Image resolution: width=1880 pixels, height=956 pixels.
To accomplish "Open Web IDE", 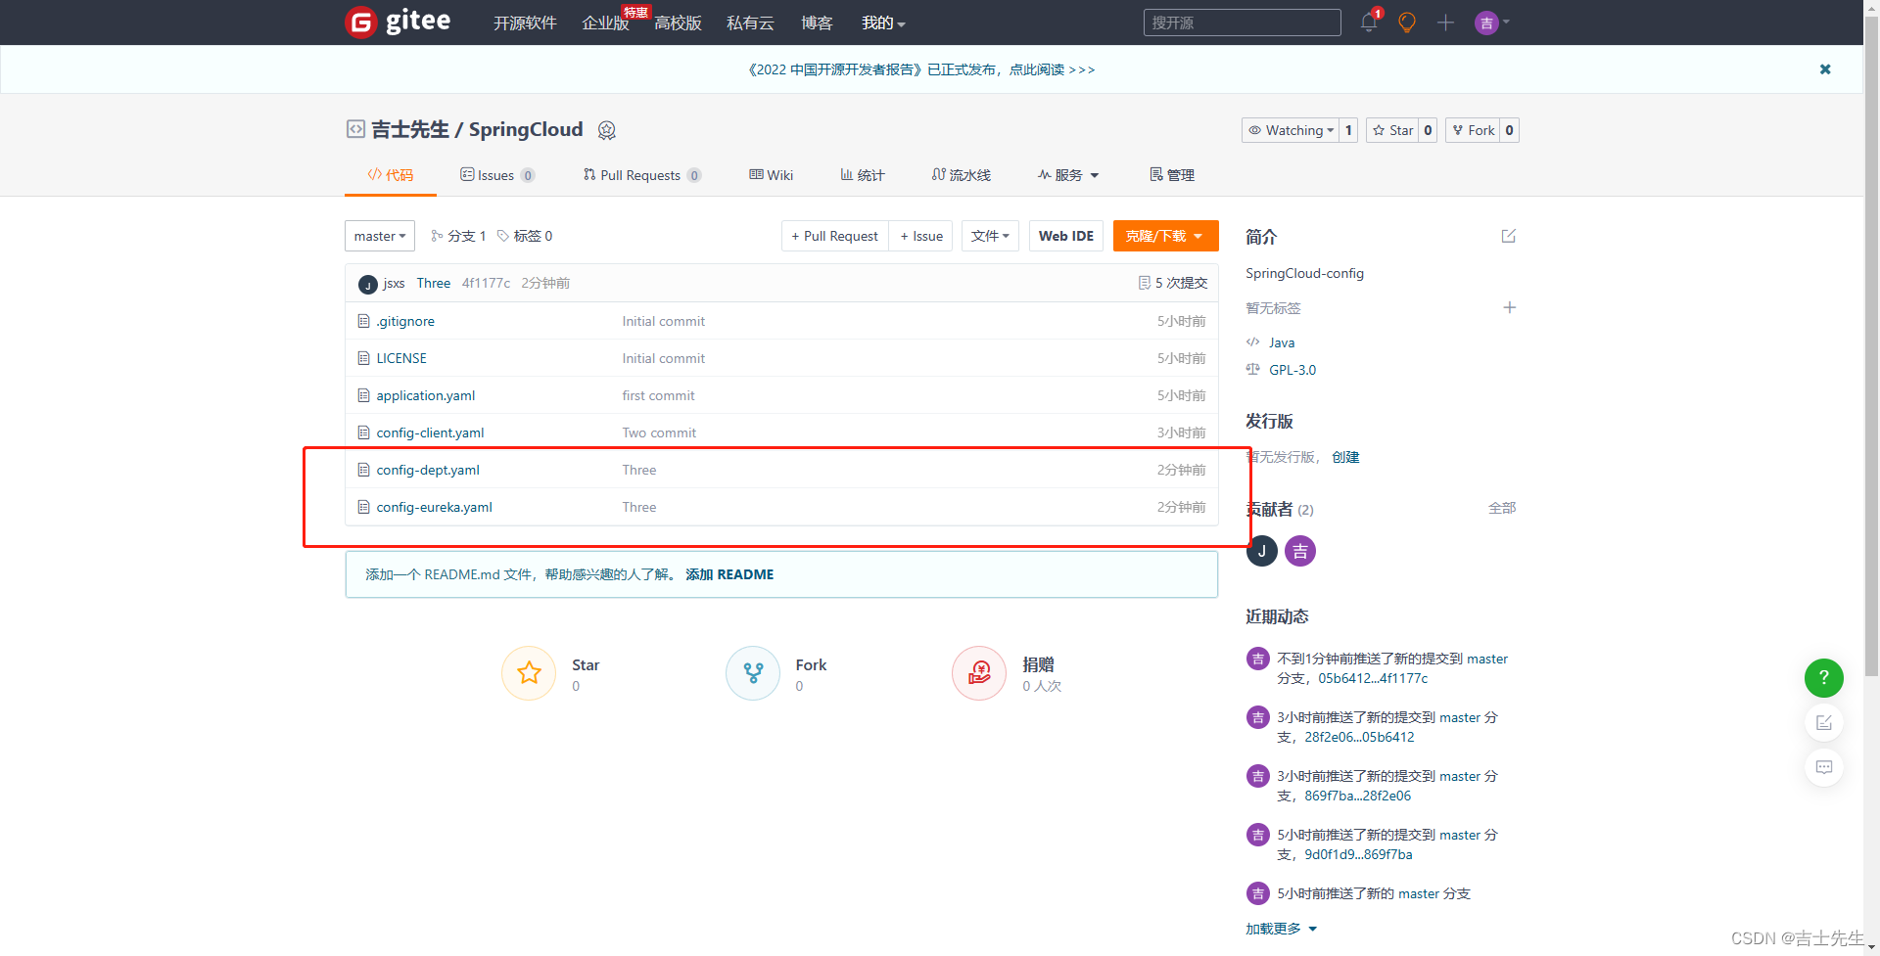I will click(x=1066, y=236).
